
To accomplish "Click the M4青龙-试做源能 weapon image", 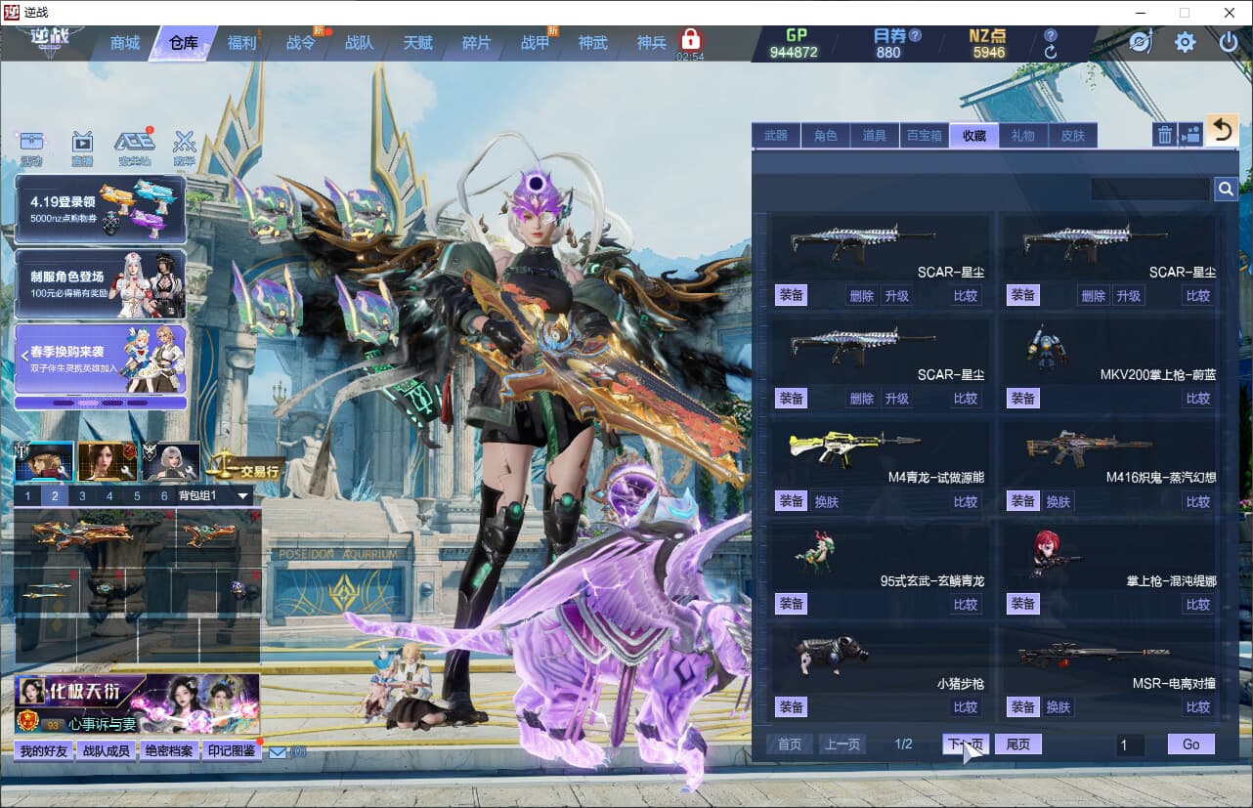I will pos(854,448).
